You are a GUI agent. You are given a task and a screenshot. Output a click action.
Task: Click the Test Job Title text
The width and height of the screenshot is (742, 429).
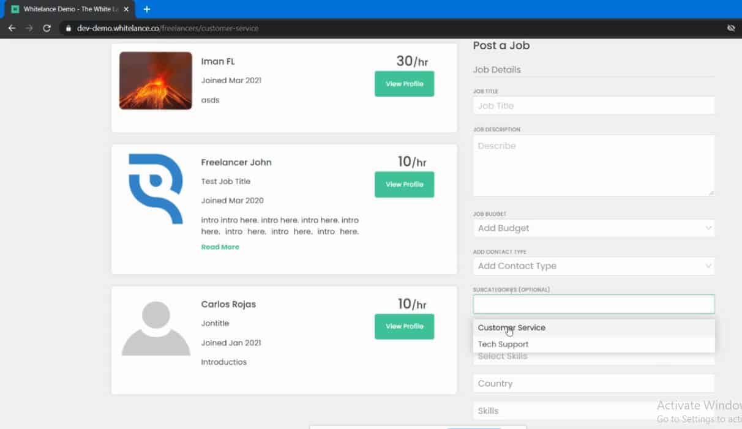[x=226, y=181]
